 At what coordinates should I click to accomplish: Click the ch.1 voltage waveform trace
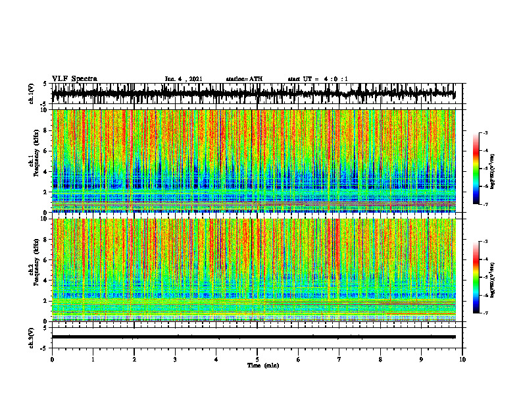pos(254,93)
